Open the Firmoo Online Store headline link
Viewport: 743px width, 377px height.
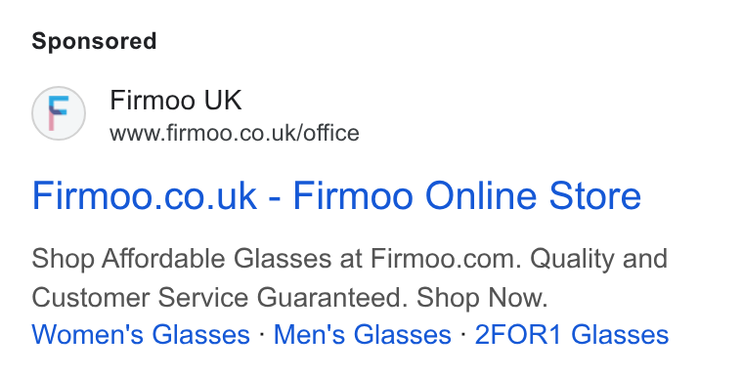pos(336,195)
